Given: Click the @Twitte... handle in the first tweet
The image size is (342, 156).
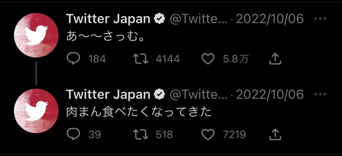Looking at the screenshot, I should point(198,19).
